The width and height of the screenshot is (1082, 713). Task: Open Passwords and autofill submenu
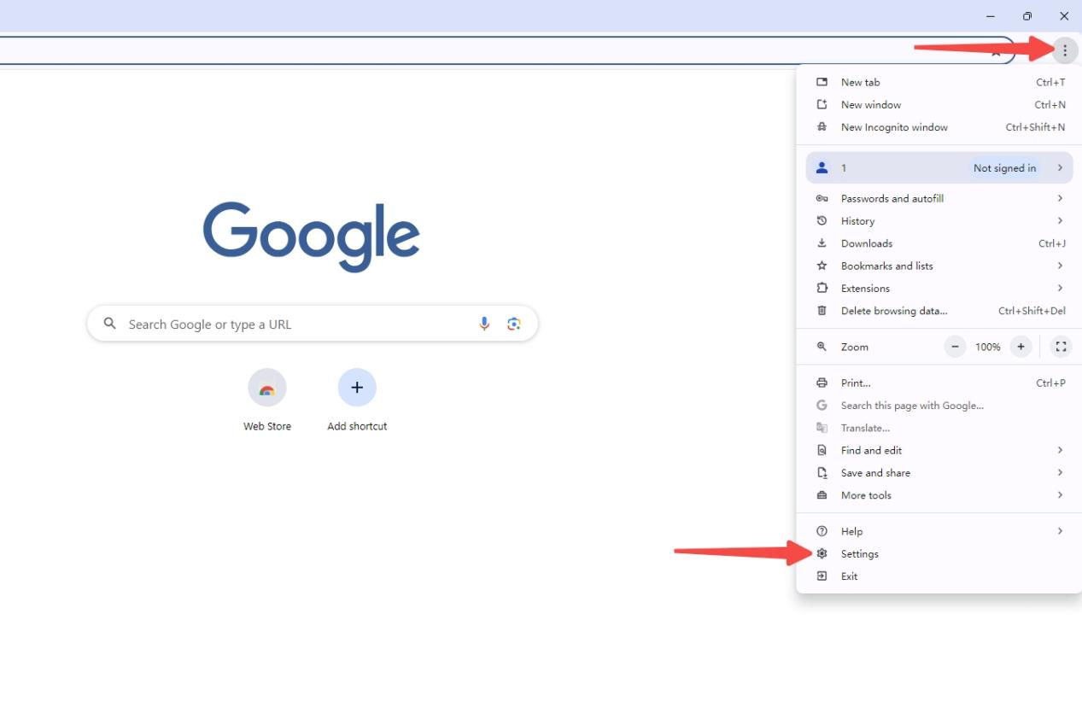point(939,198)
